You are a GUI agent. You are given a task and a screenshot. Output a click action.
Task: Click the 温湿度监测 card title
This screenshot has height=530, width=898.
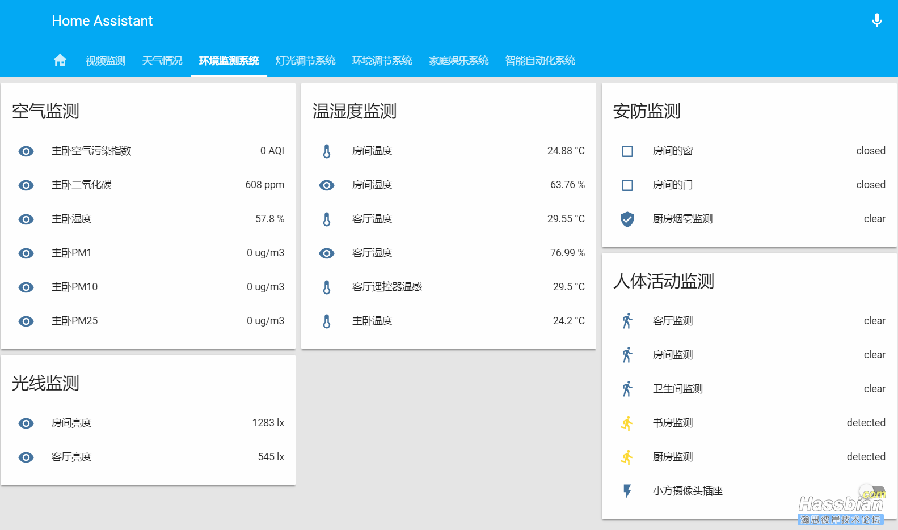tap(355, 111)
